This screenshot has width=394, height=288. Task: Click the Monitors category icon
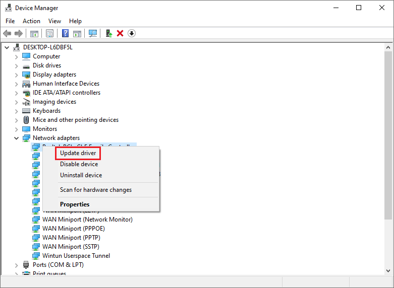click(26, 129)
